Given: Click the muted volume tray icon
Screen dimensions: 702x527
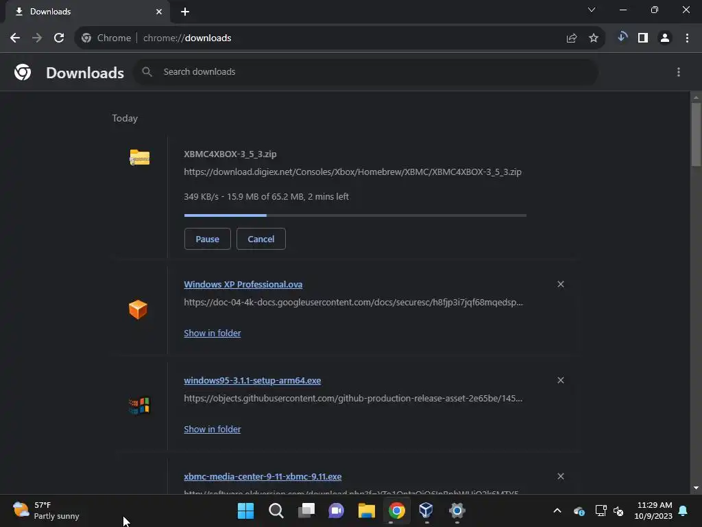Looking at the screenshot, I should tap(618, 511).
